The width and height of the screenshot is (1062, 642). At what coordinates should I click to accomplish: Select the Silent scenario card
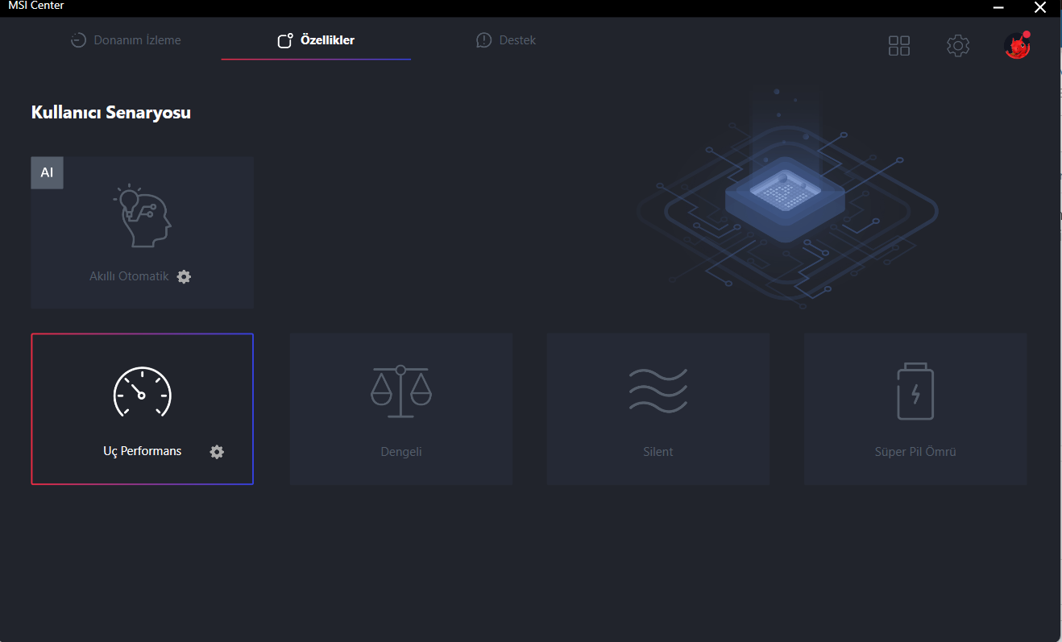[658, 409]
